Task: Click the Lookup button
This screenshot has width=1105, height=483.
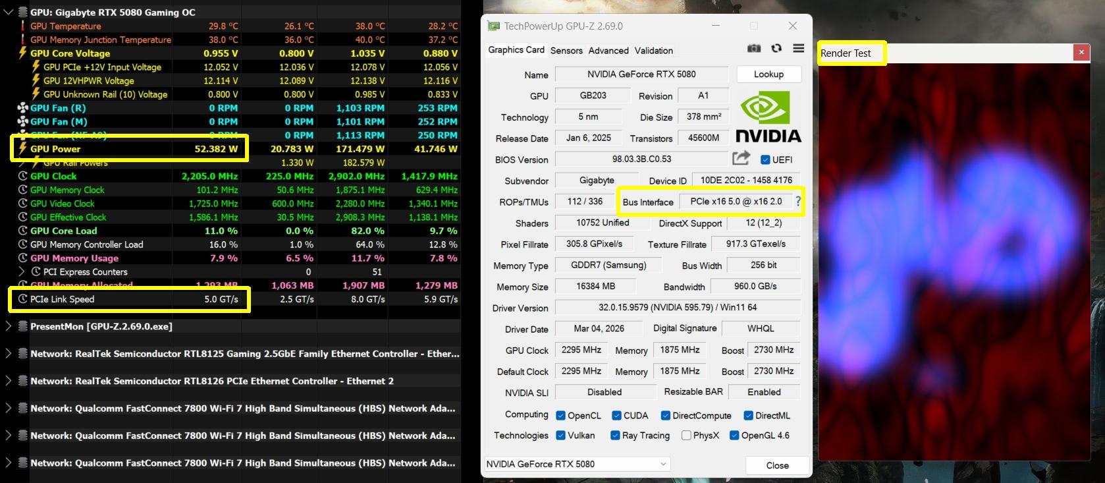Action: pyautogui.click(x=768, y=74)
